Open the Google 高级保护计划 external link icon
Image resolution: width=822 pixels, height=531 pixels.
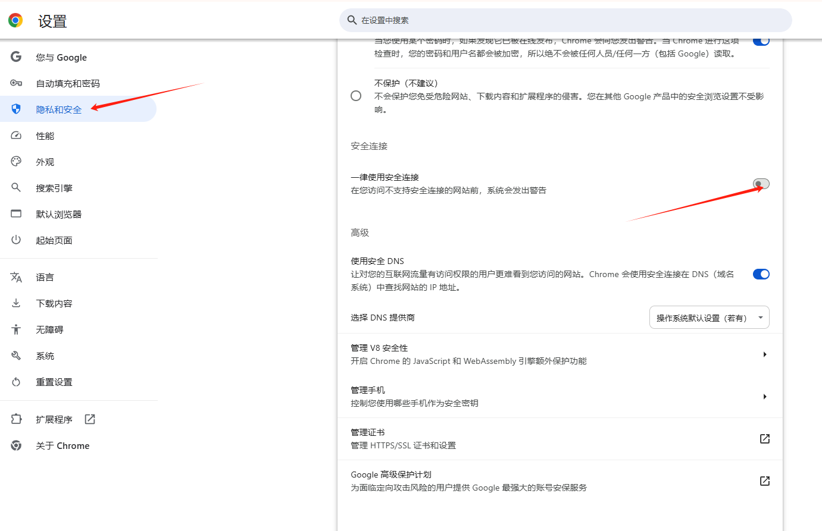(x=765, y=481)
